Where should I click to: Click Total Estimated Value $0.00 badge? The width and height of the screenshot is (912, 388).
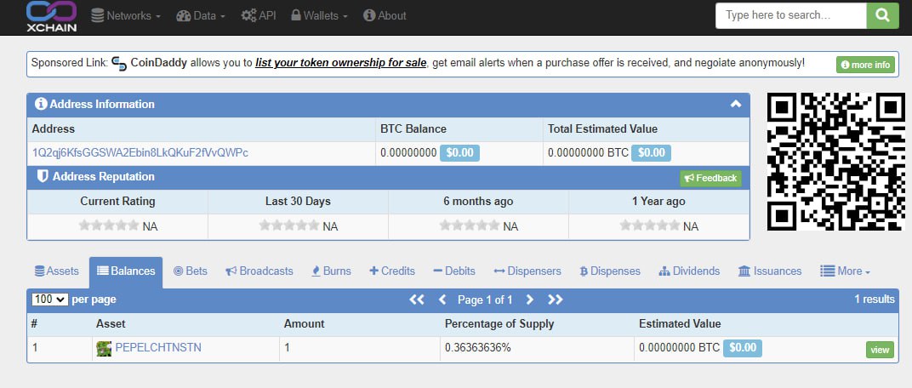point(651,153)
